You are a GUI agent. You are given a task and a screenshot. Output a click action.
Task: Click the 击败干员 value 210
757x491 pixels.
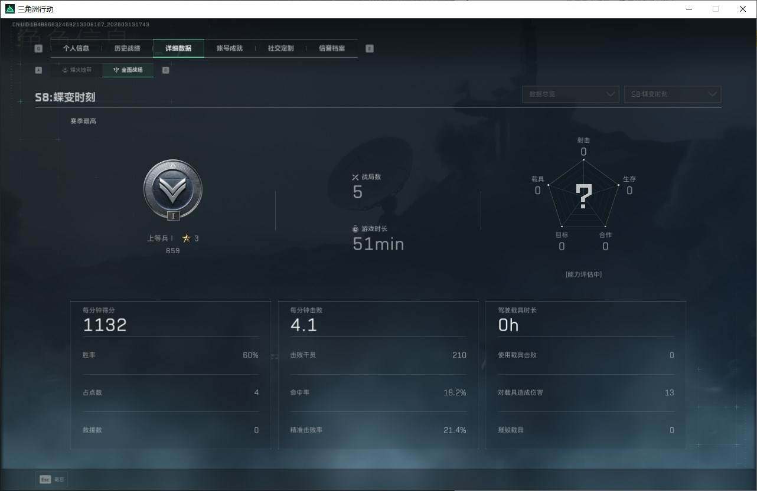459,355
